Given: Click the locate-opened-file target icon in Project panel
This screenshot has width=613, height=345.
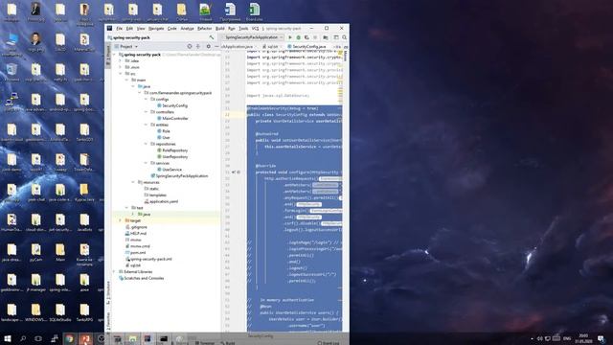Looking at the screenshot, I should point(190,47).
